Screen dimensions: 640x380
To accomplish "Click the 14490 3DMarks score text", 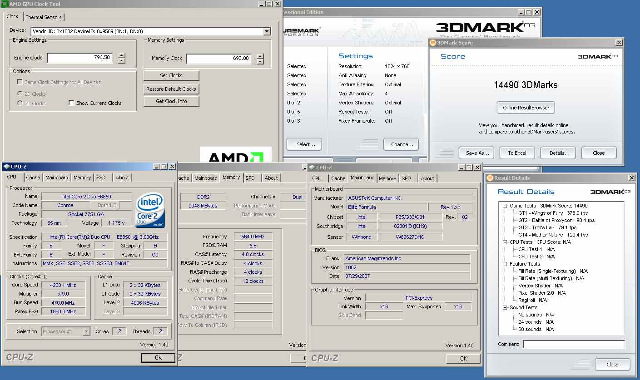I will pos(526,85).
